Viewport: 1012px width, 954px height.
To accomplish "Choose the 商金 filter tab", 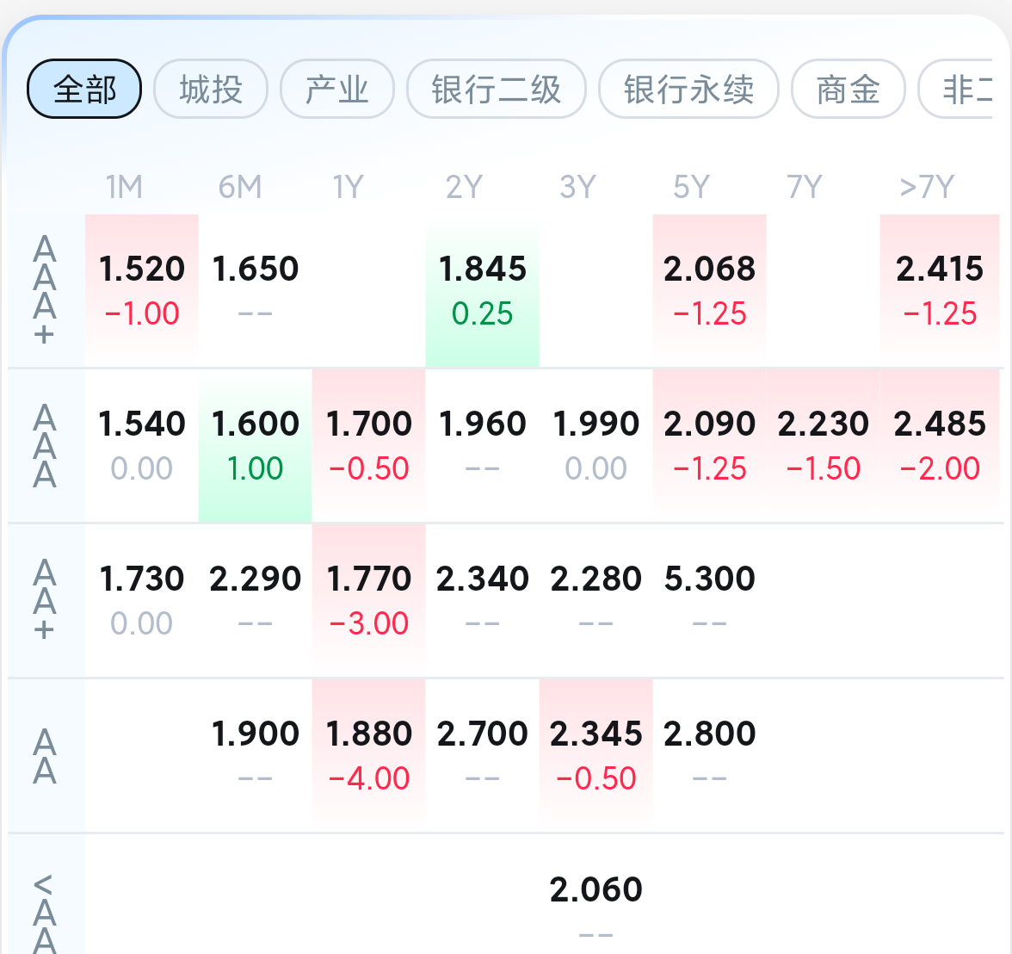I will [848, 89].
